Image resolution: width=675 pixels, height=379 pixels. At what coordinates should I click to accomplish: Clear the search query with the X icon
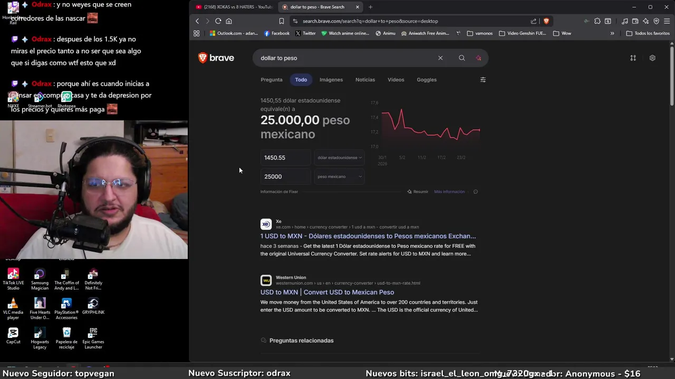440,58
